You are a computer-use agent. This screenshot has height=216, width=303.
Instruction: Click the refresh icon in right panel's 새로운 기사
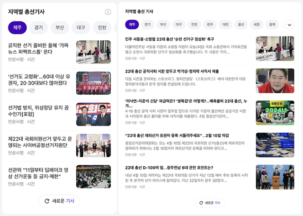(x=201, y=203)
